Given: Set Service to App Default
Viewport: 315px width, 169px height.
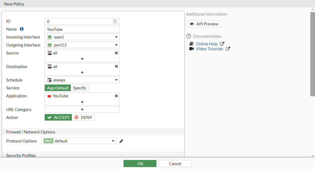Looking at the screenshot, I should tap(58, 88).
